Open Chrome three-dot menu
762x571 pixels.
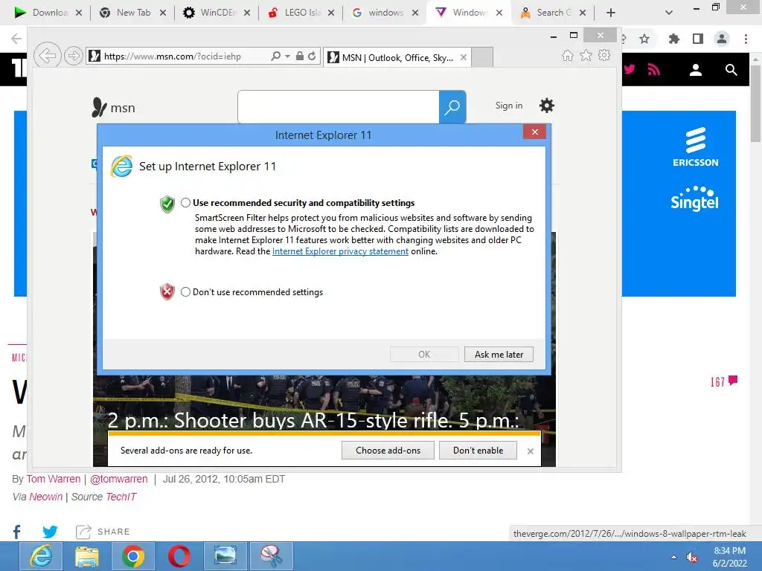(x=746, y=39)
